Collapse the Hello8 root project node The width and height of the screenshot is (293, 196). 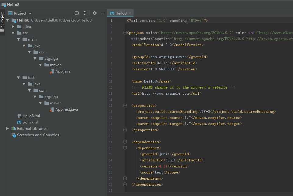(8, 20)
